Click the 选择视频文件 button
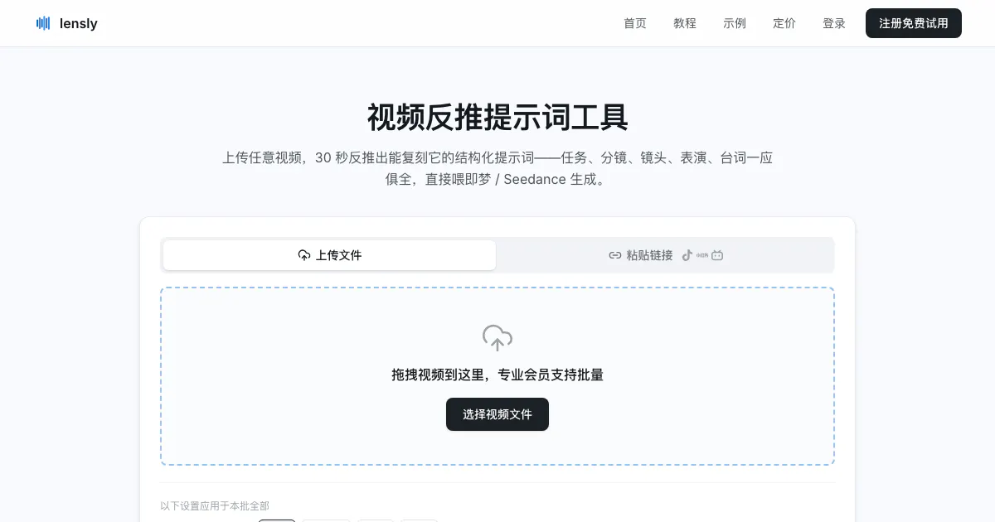 [x=498, y=414]
